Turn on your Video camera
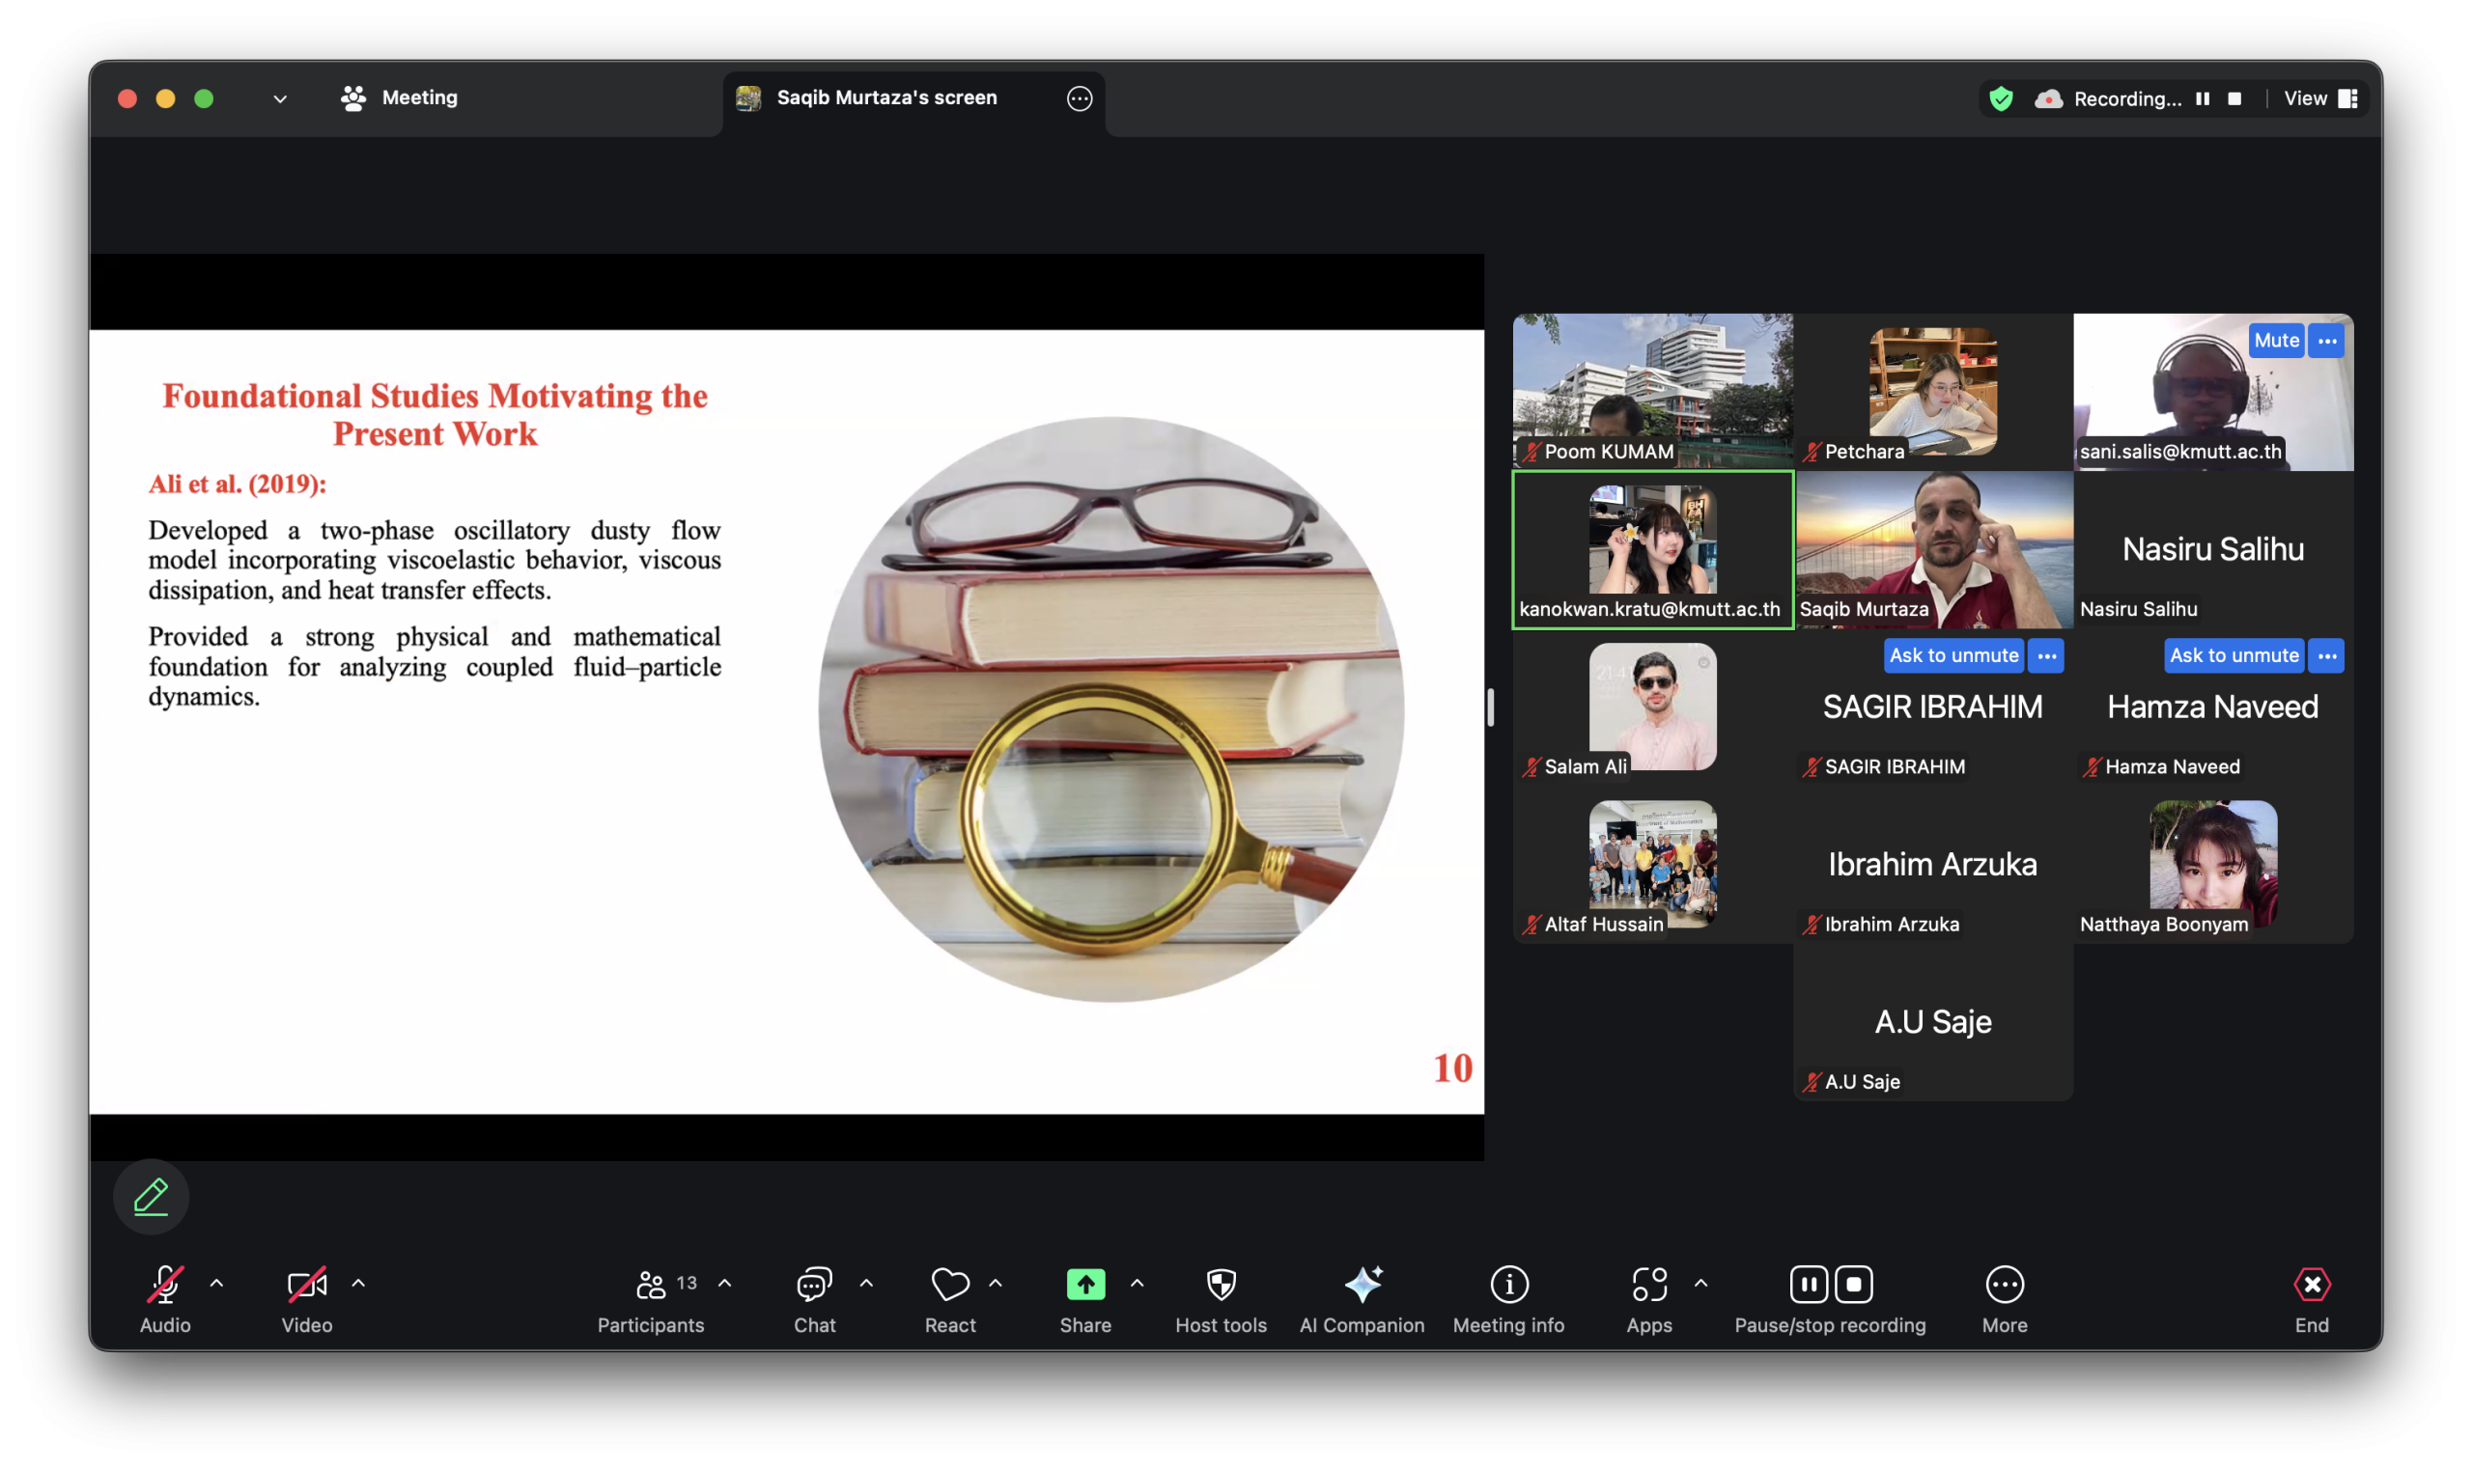2472x1469 pixels. (306, 1285)
